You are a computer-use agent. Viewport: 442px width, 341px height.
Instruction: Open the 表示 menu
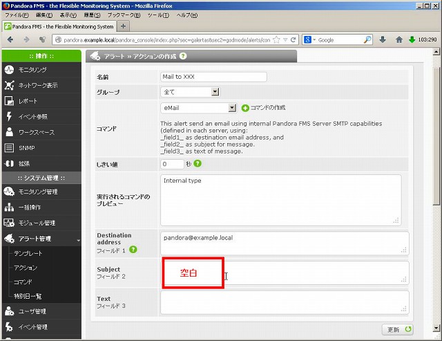click(x=68, y=15)
